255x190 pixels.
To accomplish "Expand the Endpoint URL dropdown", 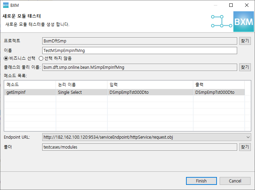I will click(248, 137).
